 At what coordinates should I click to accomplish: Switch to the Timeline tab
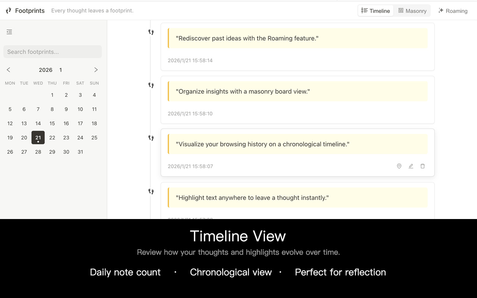point(376,10)
